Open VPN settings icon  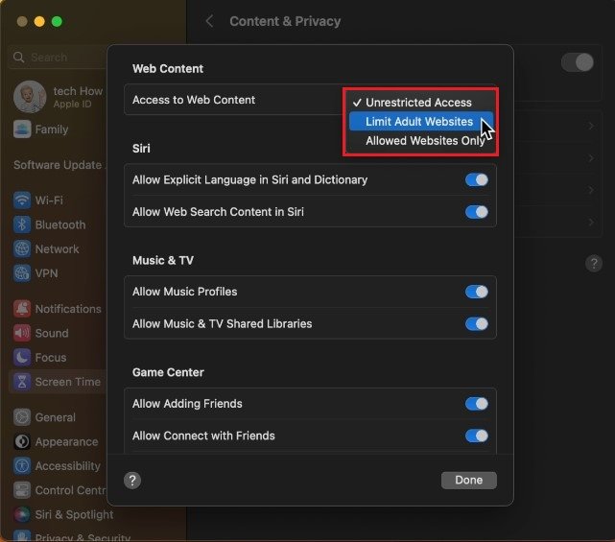(22, 273)
